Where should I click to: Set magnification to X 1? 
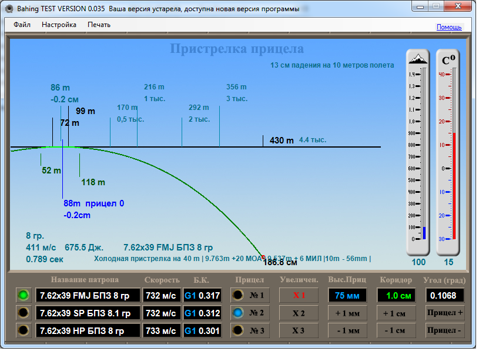pyautogui.click(x=299, y=295)
